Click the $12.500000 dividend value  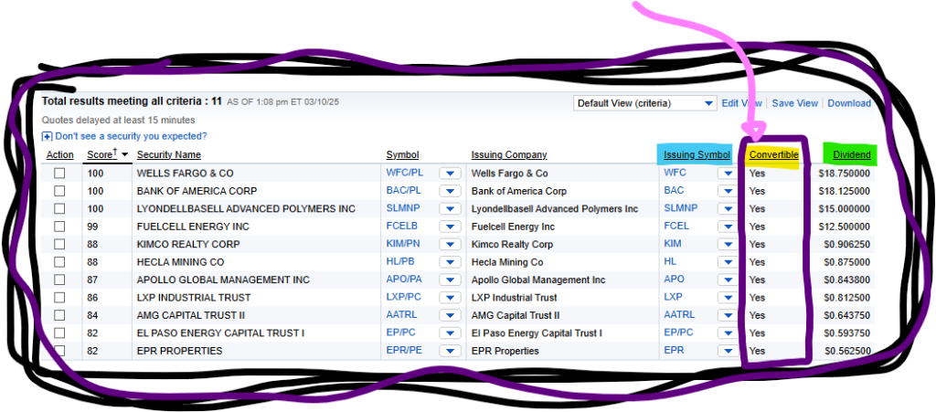(845, 227)
